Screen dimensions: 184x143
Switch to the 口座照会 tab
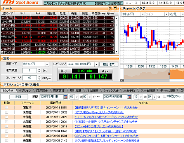[x=42, y=91]
